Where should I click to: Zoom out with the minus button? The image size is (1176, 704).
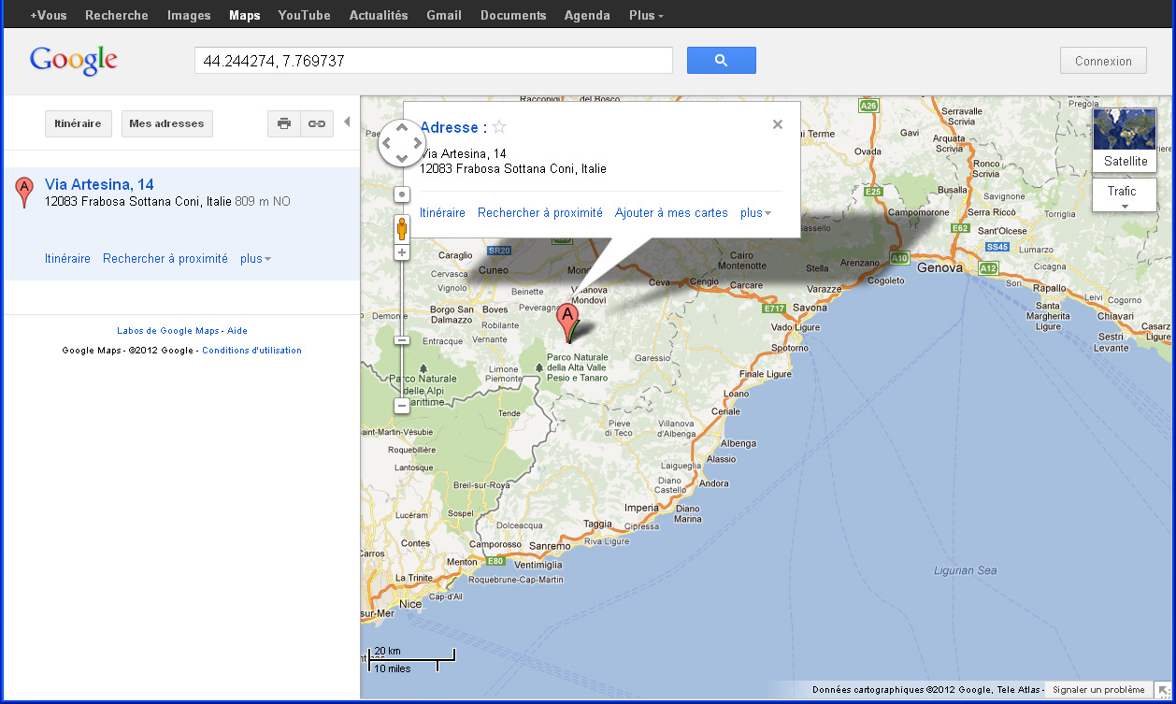click(402, 406)
